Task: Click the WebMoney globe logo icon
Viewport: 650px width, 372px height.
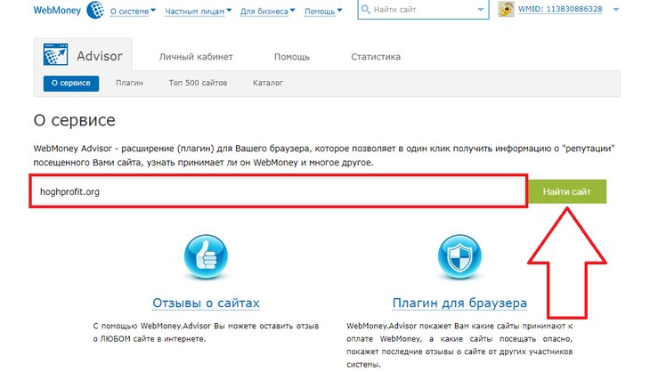Action: point(95,10)
